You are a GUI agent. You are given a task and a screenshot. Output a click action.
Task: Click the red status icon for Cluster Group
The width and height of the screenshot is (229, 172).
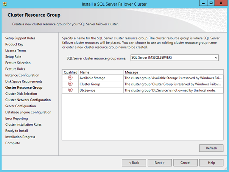70,84
